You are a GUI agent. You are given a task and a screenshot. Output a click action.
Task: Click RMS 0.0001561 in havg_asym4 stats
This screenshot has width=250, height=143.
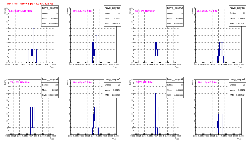(50, 95)
